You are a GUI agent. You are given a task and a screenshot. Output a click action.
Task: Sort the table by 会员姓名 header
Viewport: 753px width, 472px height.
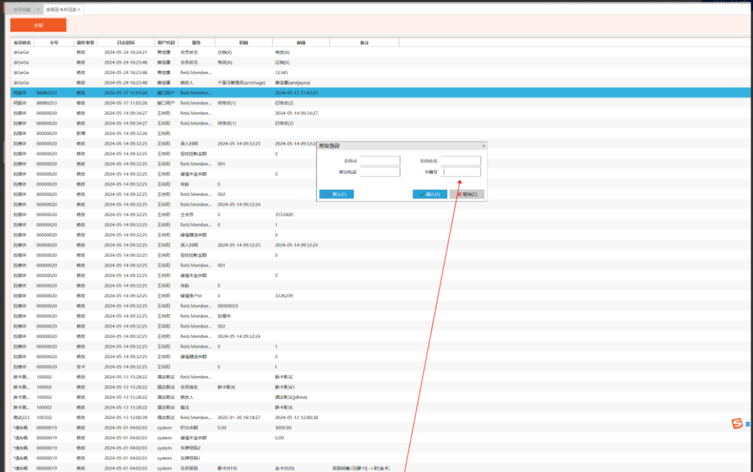[x=22, y=42]
